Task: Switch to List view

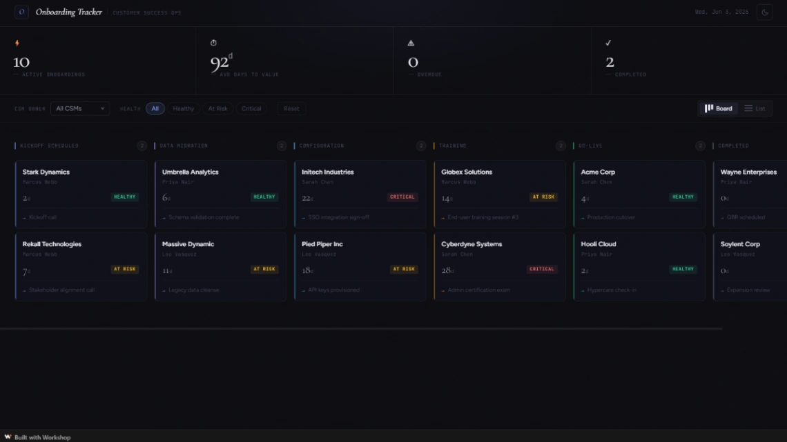Action: tap(755, 108)
